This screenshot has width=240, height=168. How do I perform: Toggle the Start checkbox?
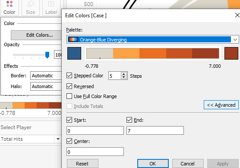coord(69,120)
